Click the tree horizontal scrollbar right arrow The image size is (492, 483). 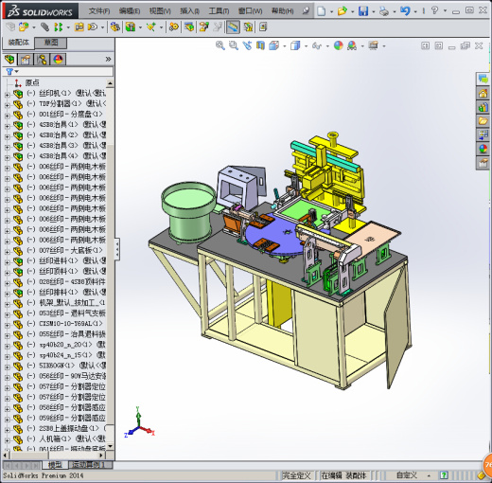(101, 455)
